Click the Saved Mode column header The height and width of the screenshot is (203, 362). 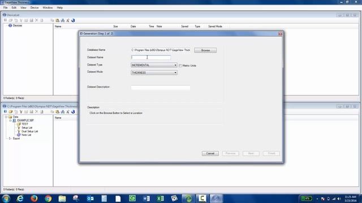215,27
